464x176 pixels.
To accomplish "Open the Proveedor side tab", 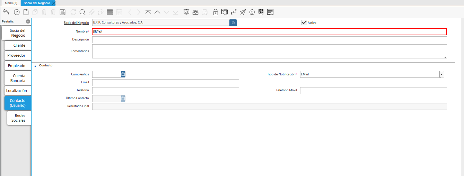I will [x=18, y=55].
